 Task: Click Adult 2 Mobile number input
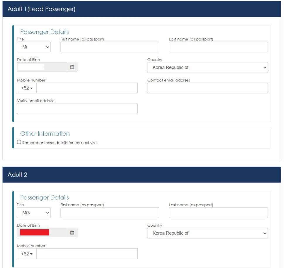click(87, 254)
